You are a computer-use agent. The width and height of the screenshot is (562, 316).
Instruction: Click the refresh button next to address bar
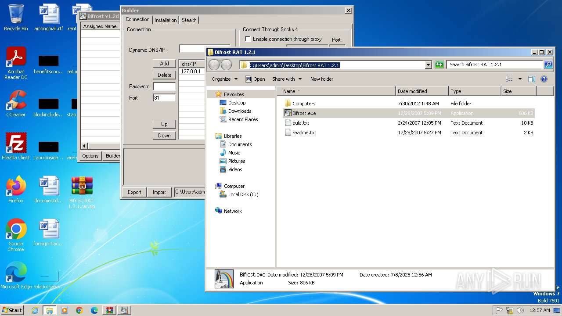pos(439,65)
